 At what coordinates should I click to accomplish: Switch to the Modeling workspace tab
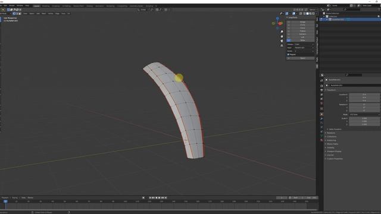pos(45,6)
